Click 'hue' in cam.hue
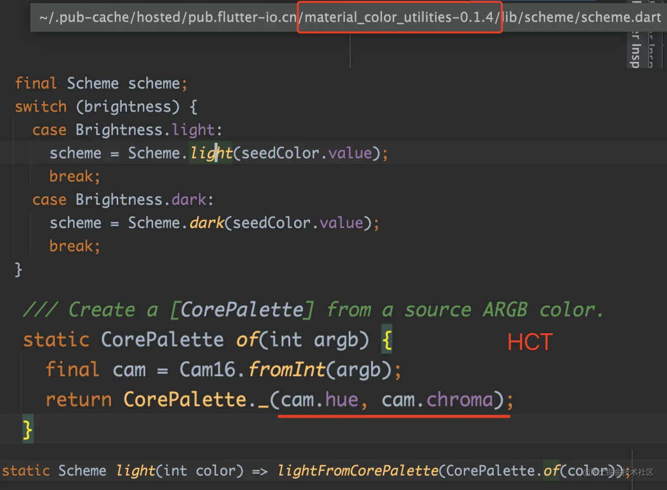 click(341, 400)
